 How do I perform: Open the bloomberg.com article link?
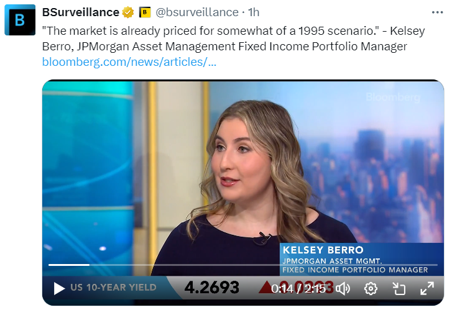[x=129, y=62]
